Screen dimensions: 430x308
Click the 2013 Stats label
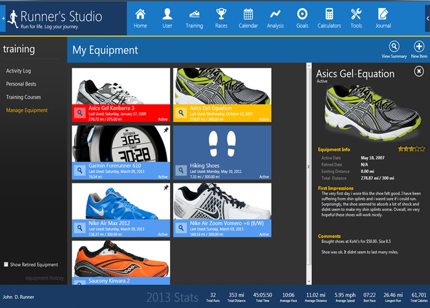point(172,297)
